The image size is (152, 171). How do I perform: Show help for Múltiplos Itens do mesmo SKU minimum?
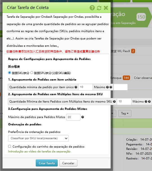[x=114, y=101]
